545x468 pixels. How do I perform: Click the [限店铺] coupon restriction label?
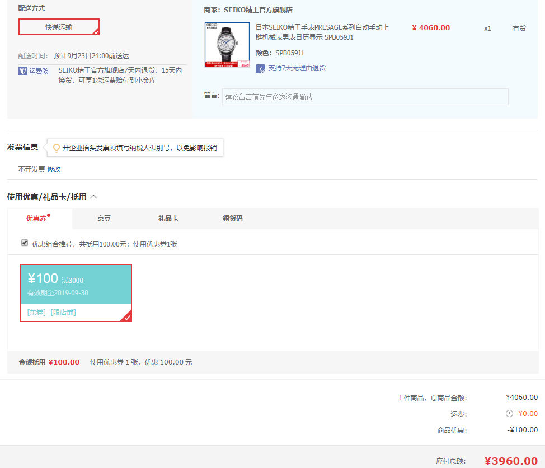(63, 313)
